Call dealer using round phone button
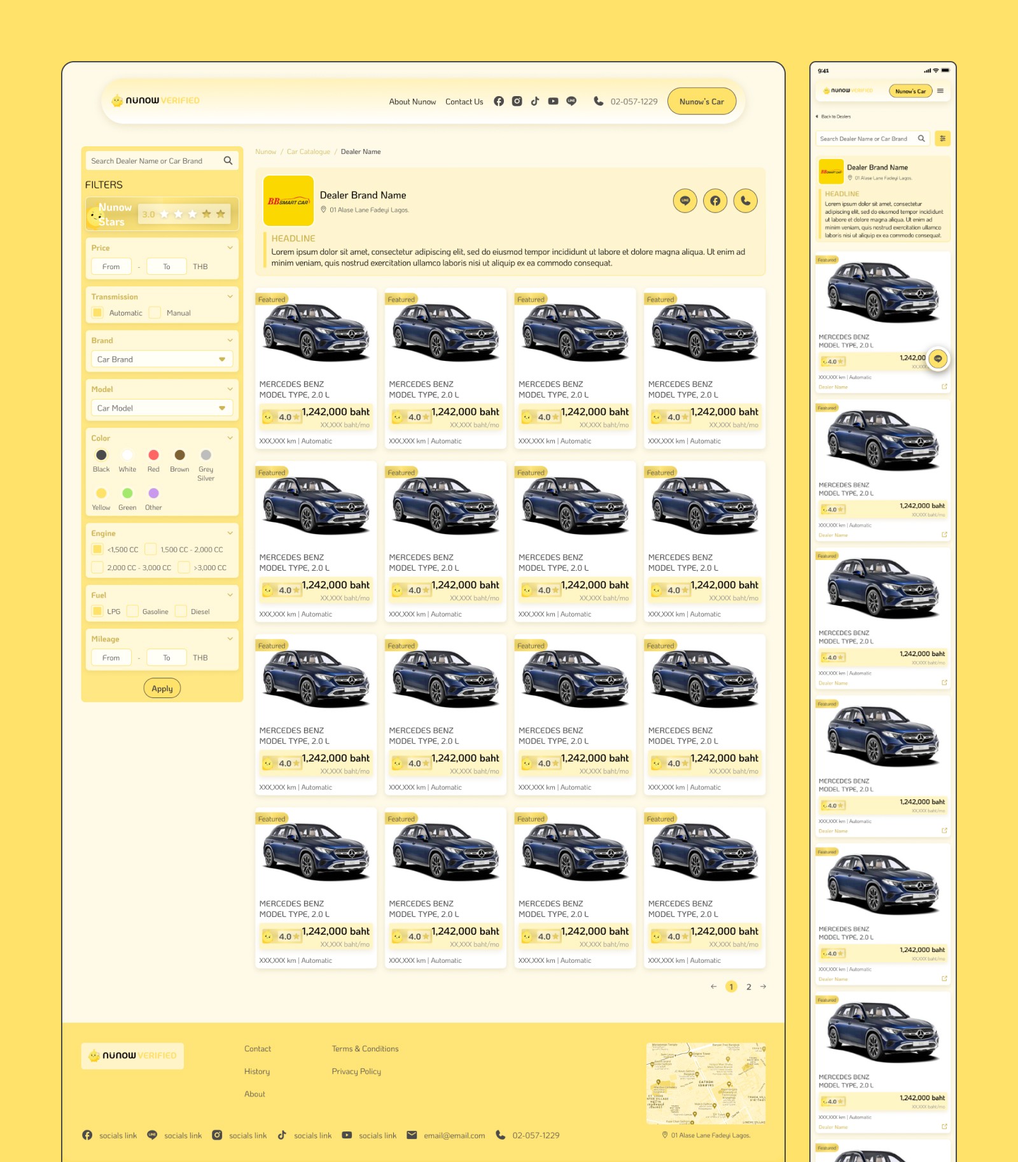Screen dimensions: 1018x1162 click(746, 201)
